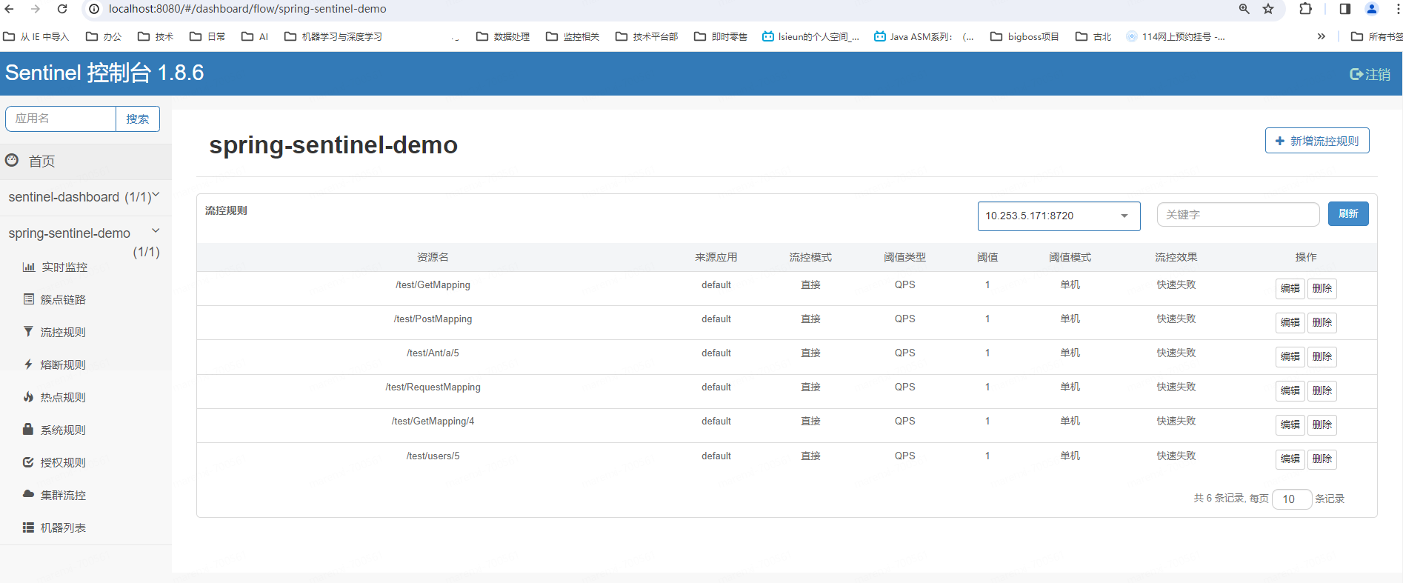The width and height of the screenshot is (1403, 583).
Task: Open the machine 10.253.5.171:8720 dropdown
Action: tap(1059, 216)
